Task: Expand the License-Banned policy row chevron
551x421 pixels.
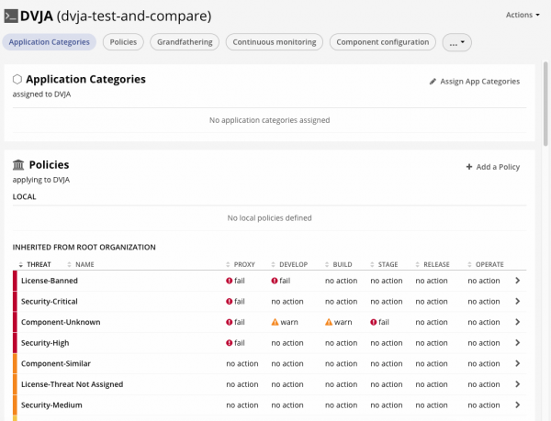Action: 518,281
